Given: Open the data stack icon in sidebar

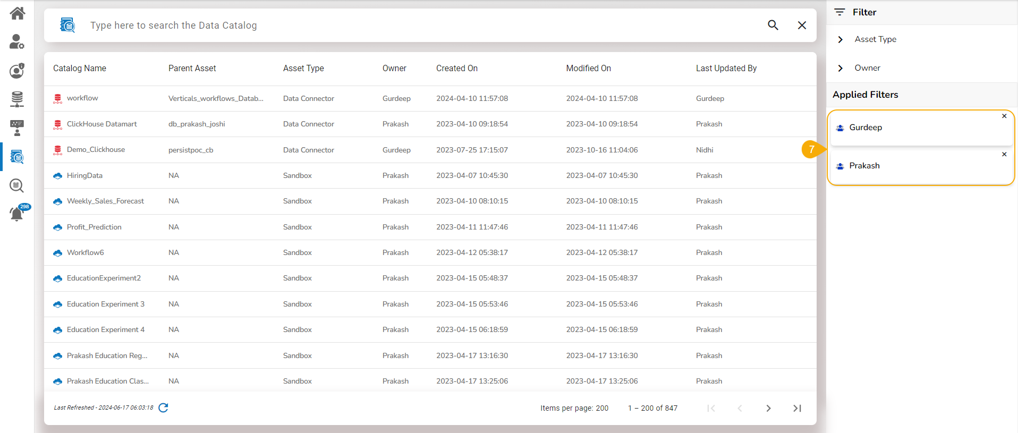Looking at the screenshot, I should tap(17, 99).
